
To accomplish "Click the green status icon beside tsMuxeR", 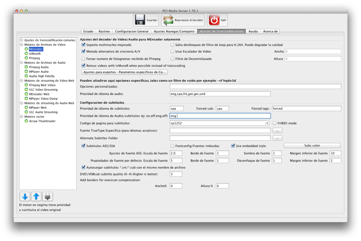I will coord(26,54).
